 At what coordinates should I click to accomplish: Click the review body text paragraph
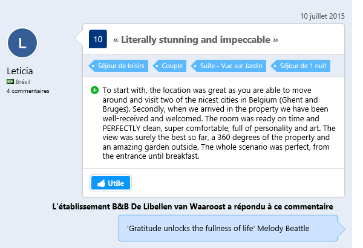click(219, 123)
